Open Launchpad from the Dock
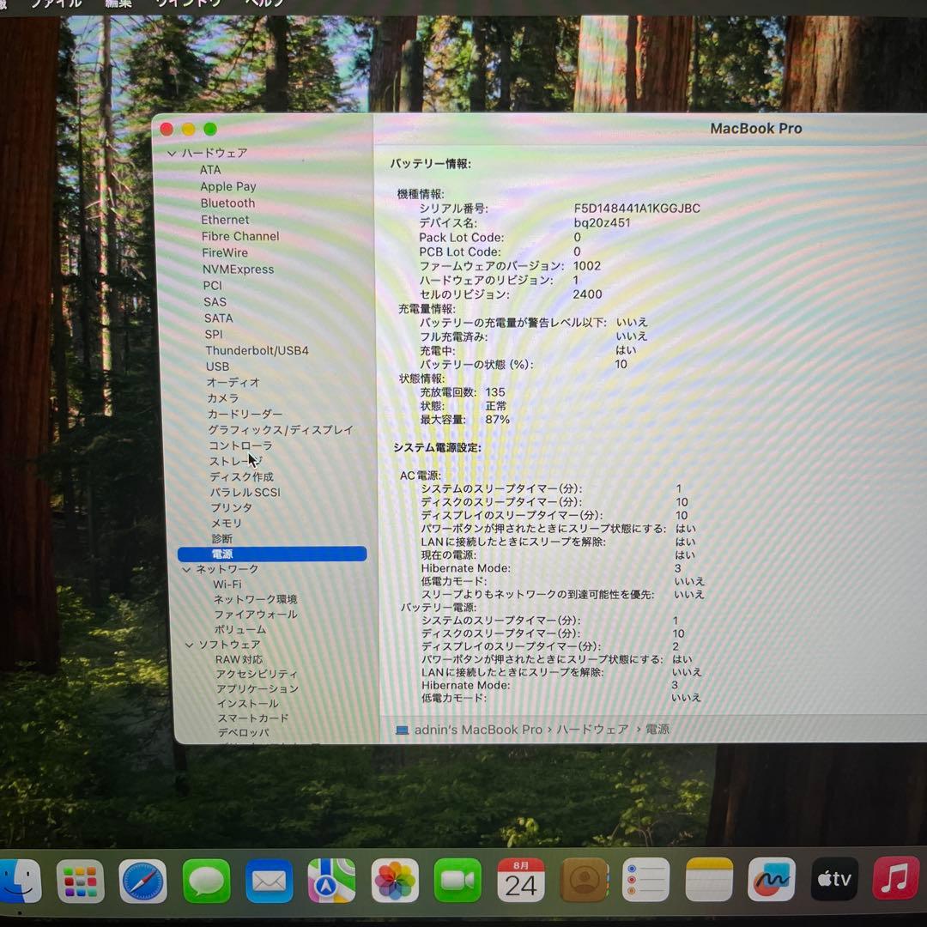The height and width of the screenshot is (927, 927). [80, 880]
